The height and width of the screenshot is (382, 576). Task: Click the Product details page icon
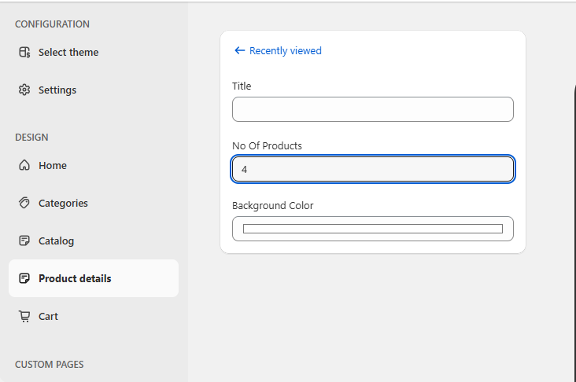click(x=24, y=278)
